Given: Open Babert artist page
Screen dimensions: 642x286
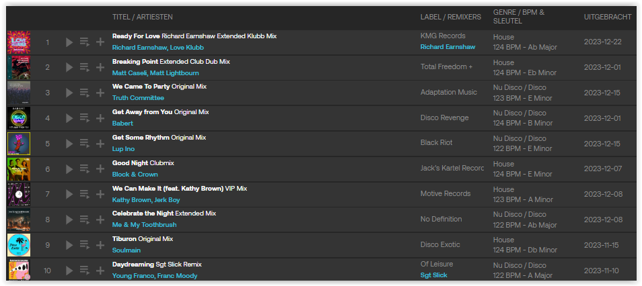Looking at the screenshot, I should [x=122, y=124].
